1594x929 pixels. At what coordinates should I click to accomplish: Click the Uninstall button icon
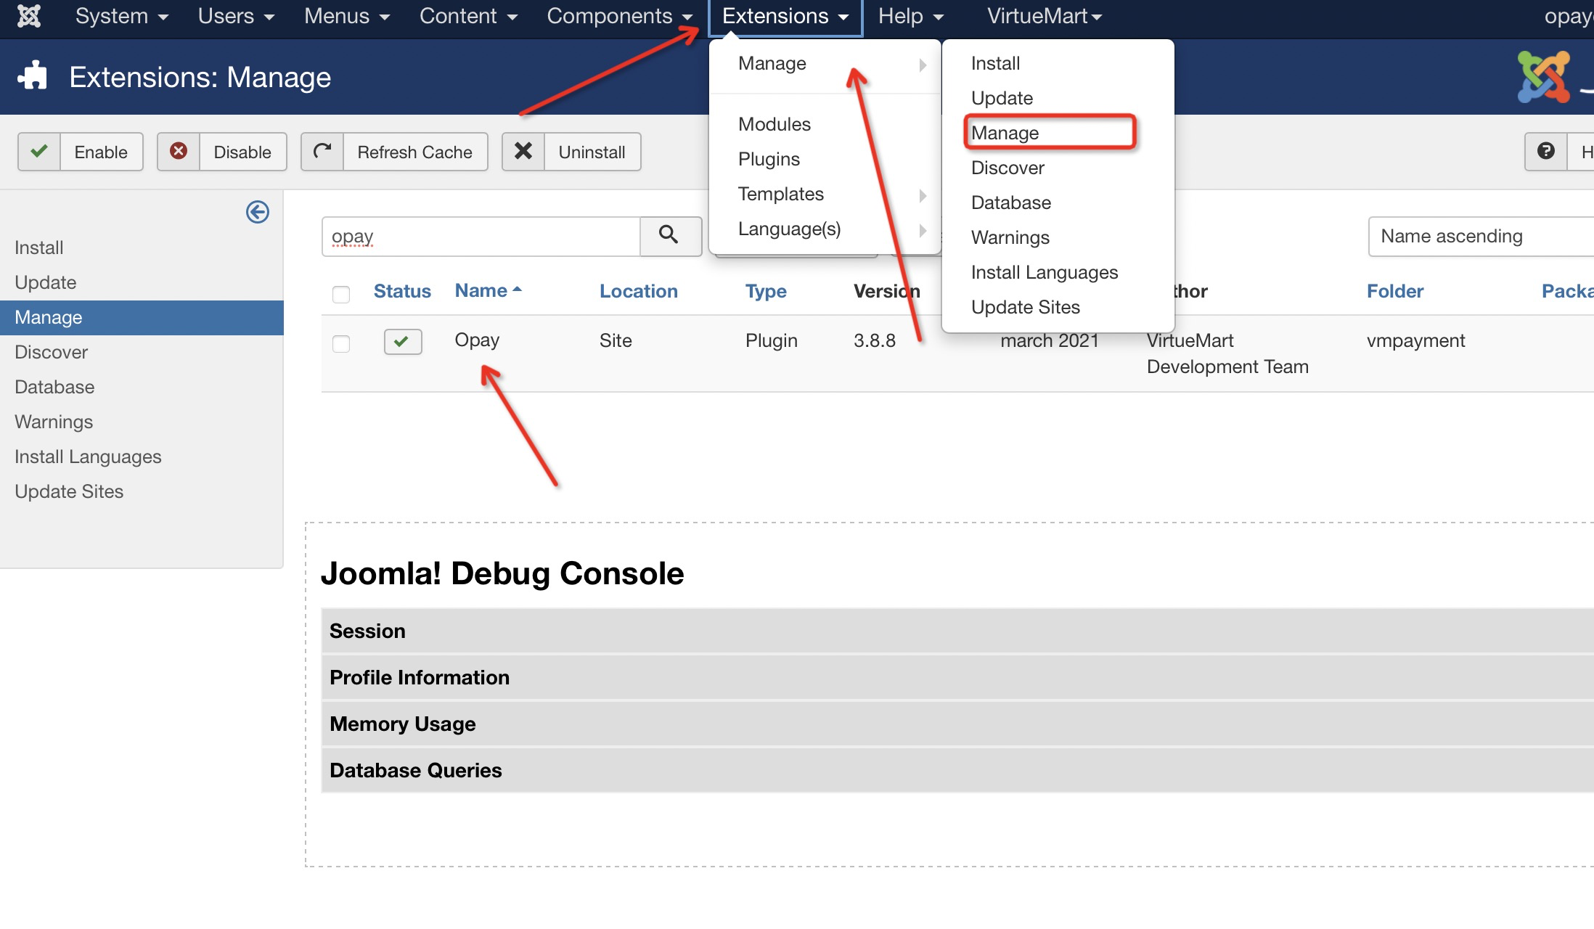coord(523,152)
